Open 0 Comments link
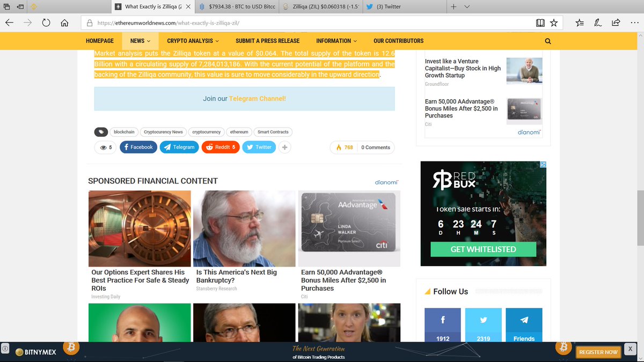The width and height of the screenshot is (644, 362). point(376,147)
